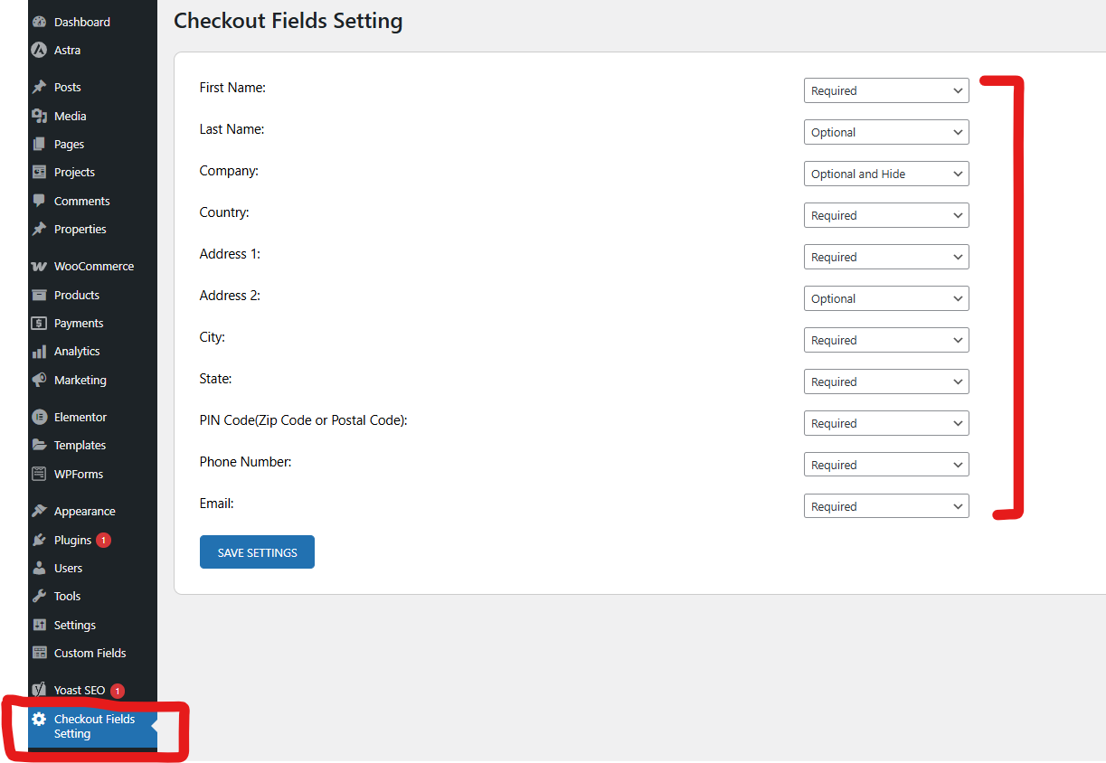
Task: Click the Elementor circle icon
Action: (39, 417)
